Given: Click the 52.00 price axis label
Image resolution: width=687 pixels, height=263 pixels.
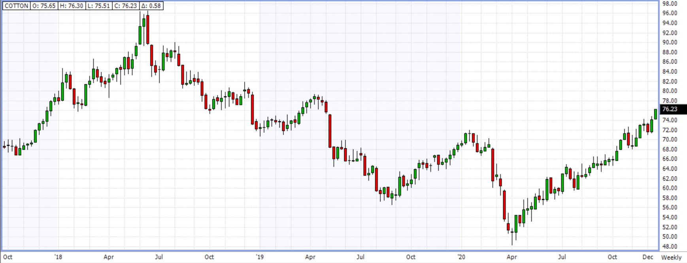Looking at the screenshot, I should [670, 227].
